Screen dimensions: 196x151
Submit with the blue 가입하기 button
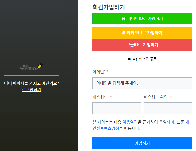pyautogui.click(x=142, y=143)
